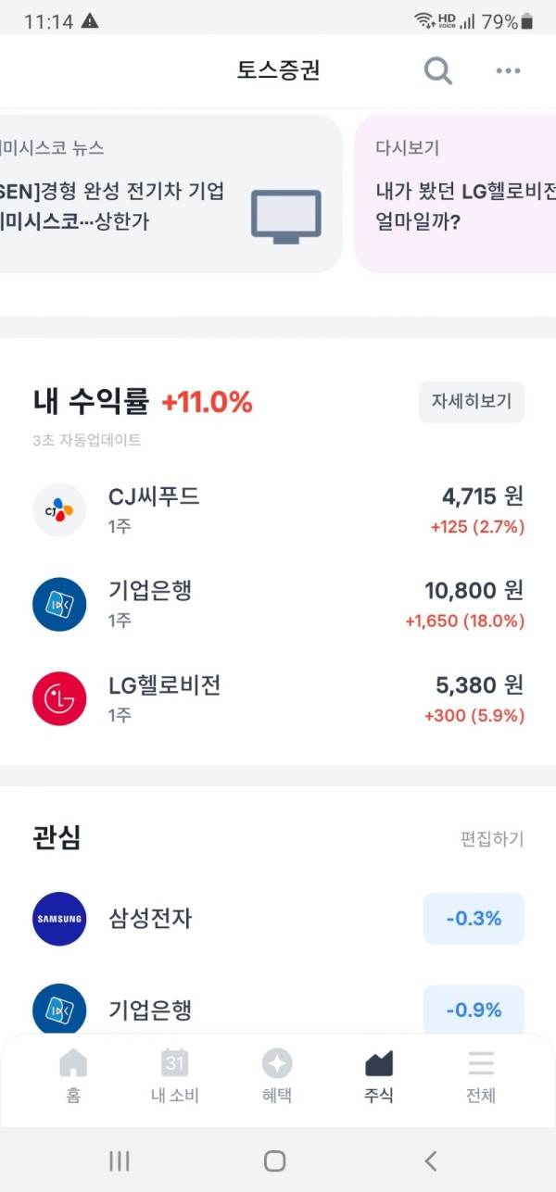The height and width of the screenshot is (1192, 556).
Task: Go to the 홈 tab
Action: 73,1077
